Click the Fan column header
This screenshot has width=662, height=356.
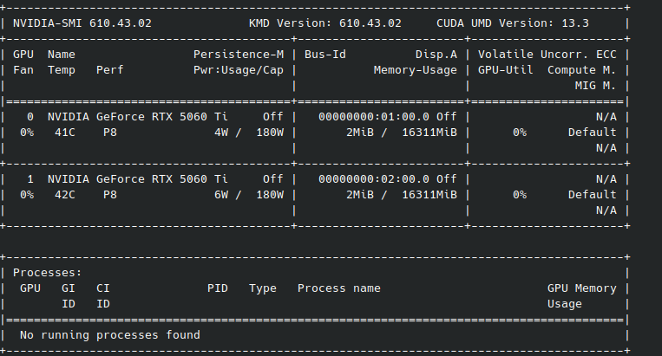click(x=23, y=70)
